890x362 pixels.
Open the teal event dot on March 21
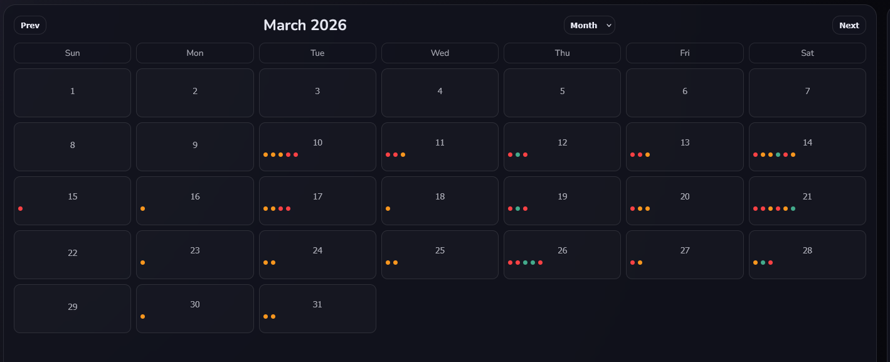pyautogui.click(x=793, y=209)
